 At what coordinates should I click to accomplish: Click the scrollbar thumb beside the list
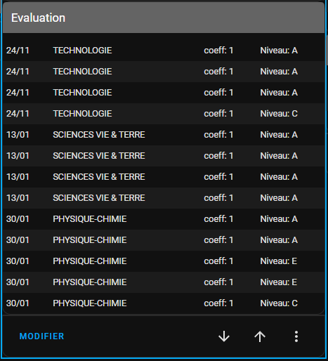(x=327, y=51)
